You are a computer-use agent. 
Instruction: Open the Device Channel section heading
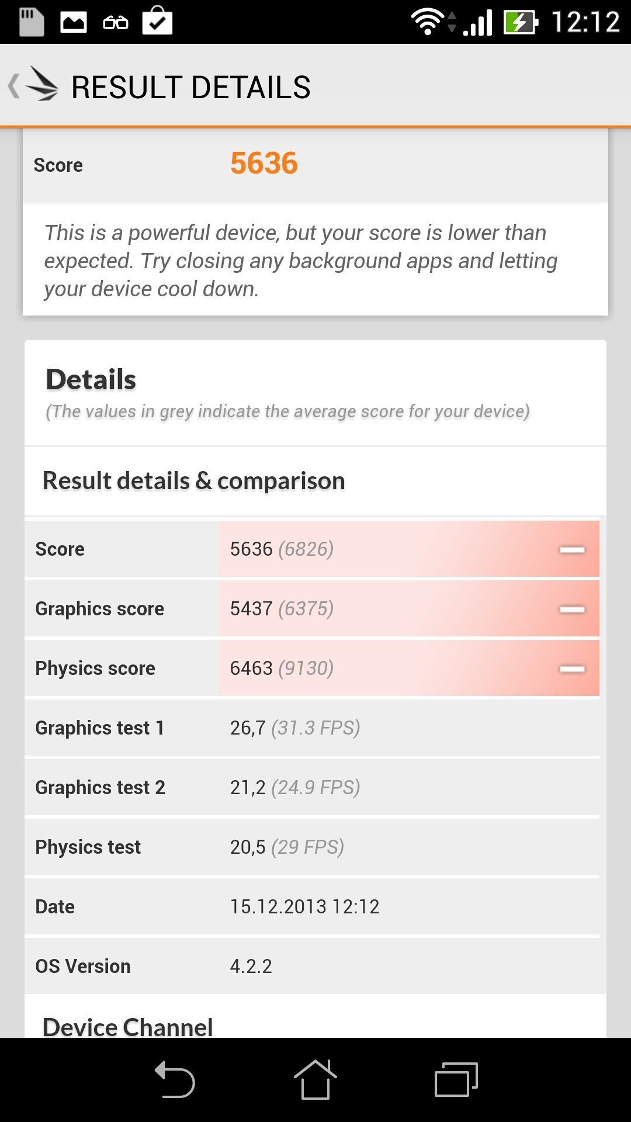coord(128,1026)
